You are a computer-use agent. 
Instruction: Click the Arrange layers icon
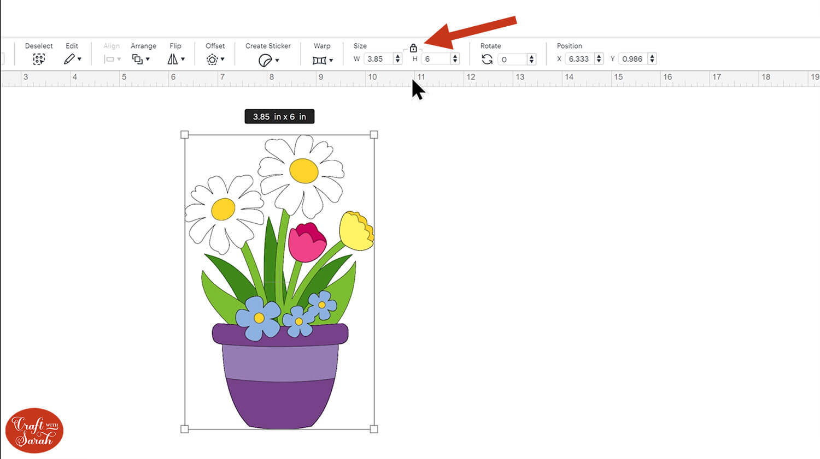coord(137,59)
